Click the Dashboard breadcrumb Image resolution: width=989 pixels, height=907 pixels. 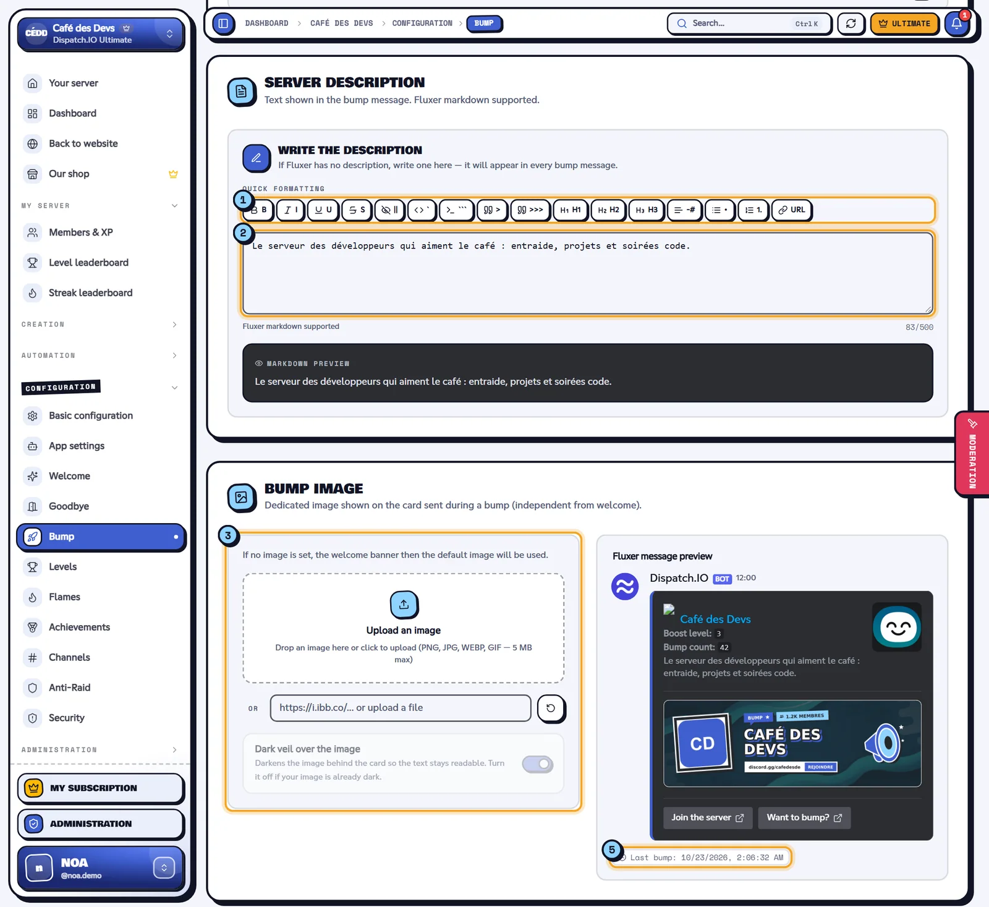266,23
